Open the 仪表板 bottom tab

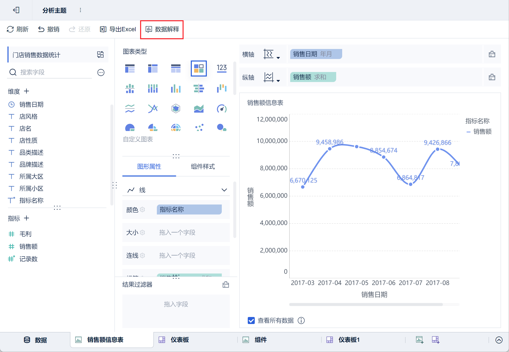pyautogui.click(x=179, y=340)
